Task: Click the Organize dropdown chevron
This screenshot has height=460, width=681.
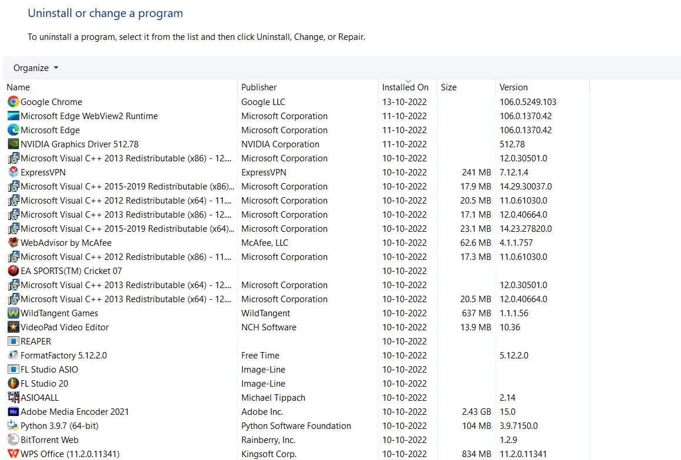Action: coord(57,67)
